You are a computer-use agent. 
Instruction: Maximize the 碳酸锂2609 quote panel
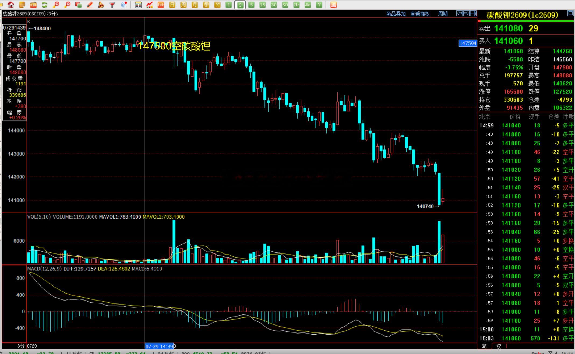tap(570, 13)
